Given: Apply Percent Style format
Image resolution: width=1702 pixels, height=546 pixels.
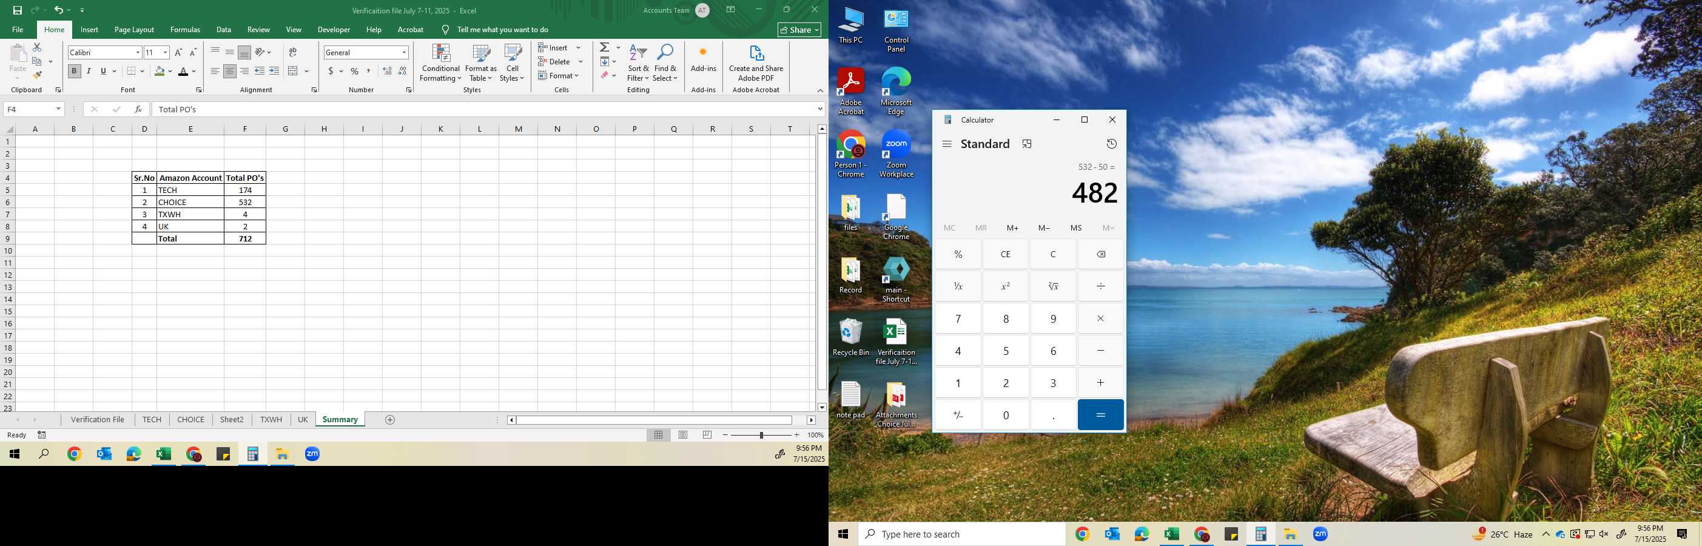Looking at the screenshot, I should pyautogui.click(x=355, y=71).
